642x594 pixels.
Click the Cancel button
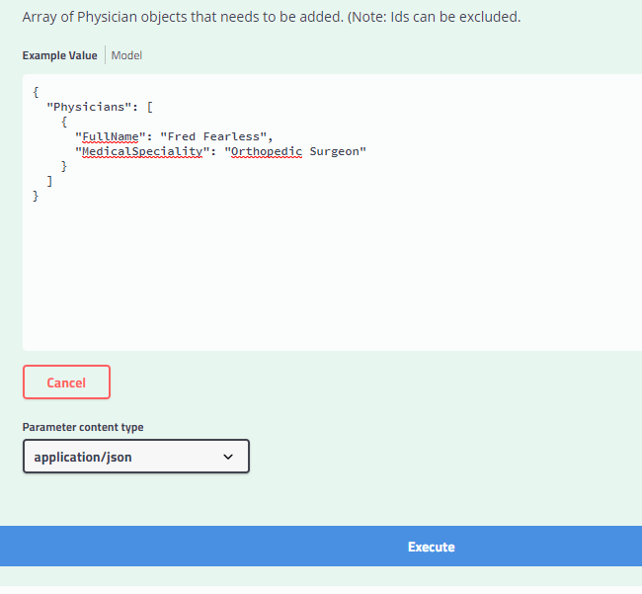tap(66, 382)
